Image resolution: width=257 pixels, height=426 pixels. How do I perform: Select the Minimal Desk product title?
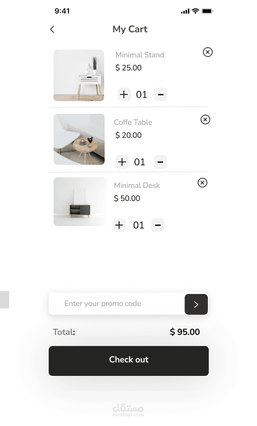coord(137,185)
